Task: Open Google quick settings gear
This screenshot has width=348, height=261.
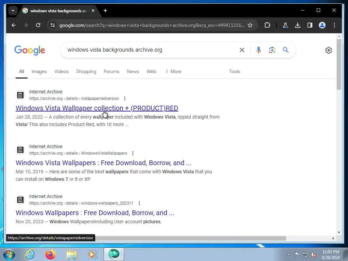Action: point(329,50)
